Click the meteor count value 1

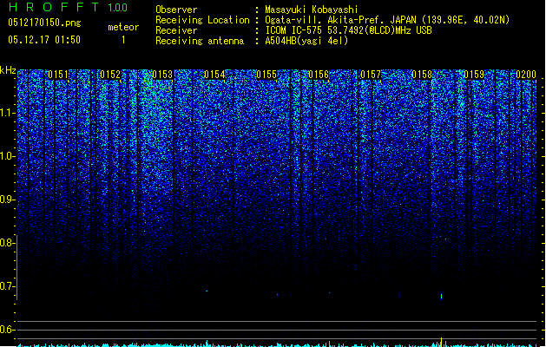pyautogui.click(x=123, y=40)
